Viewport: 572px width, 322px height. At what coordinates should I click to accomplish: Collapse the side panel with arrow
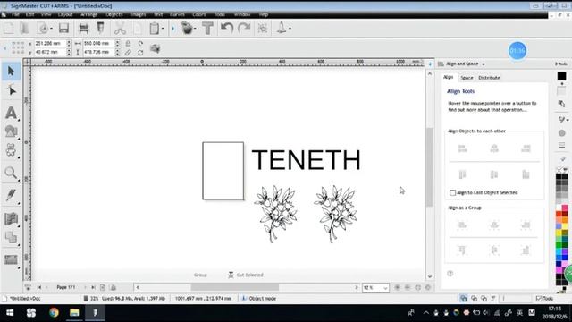coord(430,64)
